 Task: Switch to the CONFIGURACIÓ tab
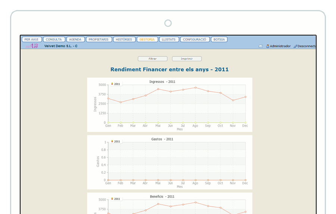click(195, 40)
